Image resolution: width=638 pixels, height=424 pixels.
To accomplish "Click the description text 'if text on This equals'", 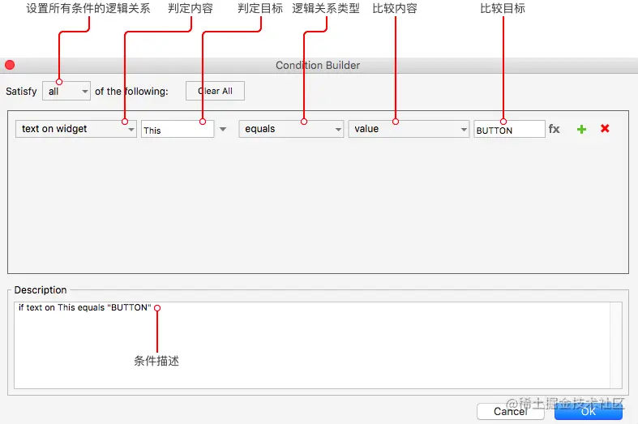I will click(x=62, y=307).
